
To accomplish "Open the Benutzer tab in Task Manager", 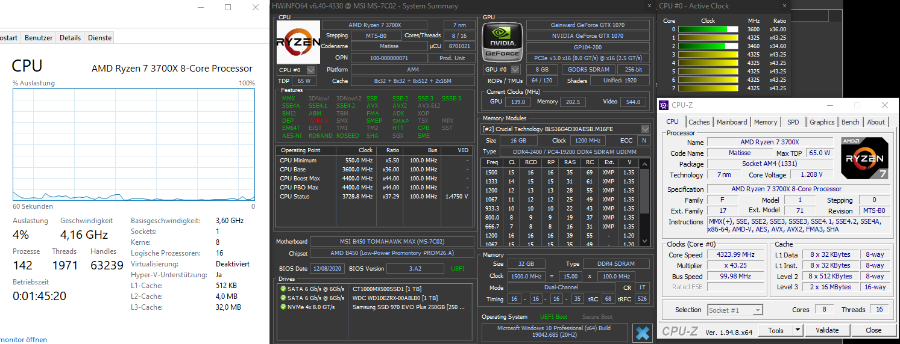I will coord(39,37).
